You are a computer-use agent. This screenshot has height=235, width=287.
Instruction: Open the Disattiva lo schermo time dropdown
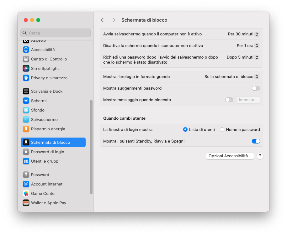[248, 46]
